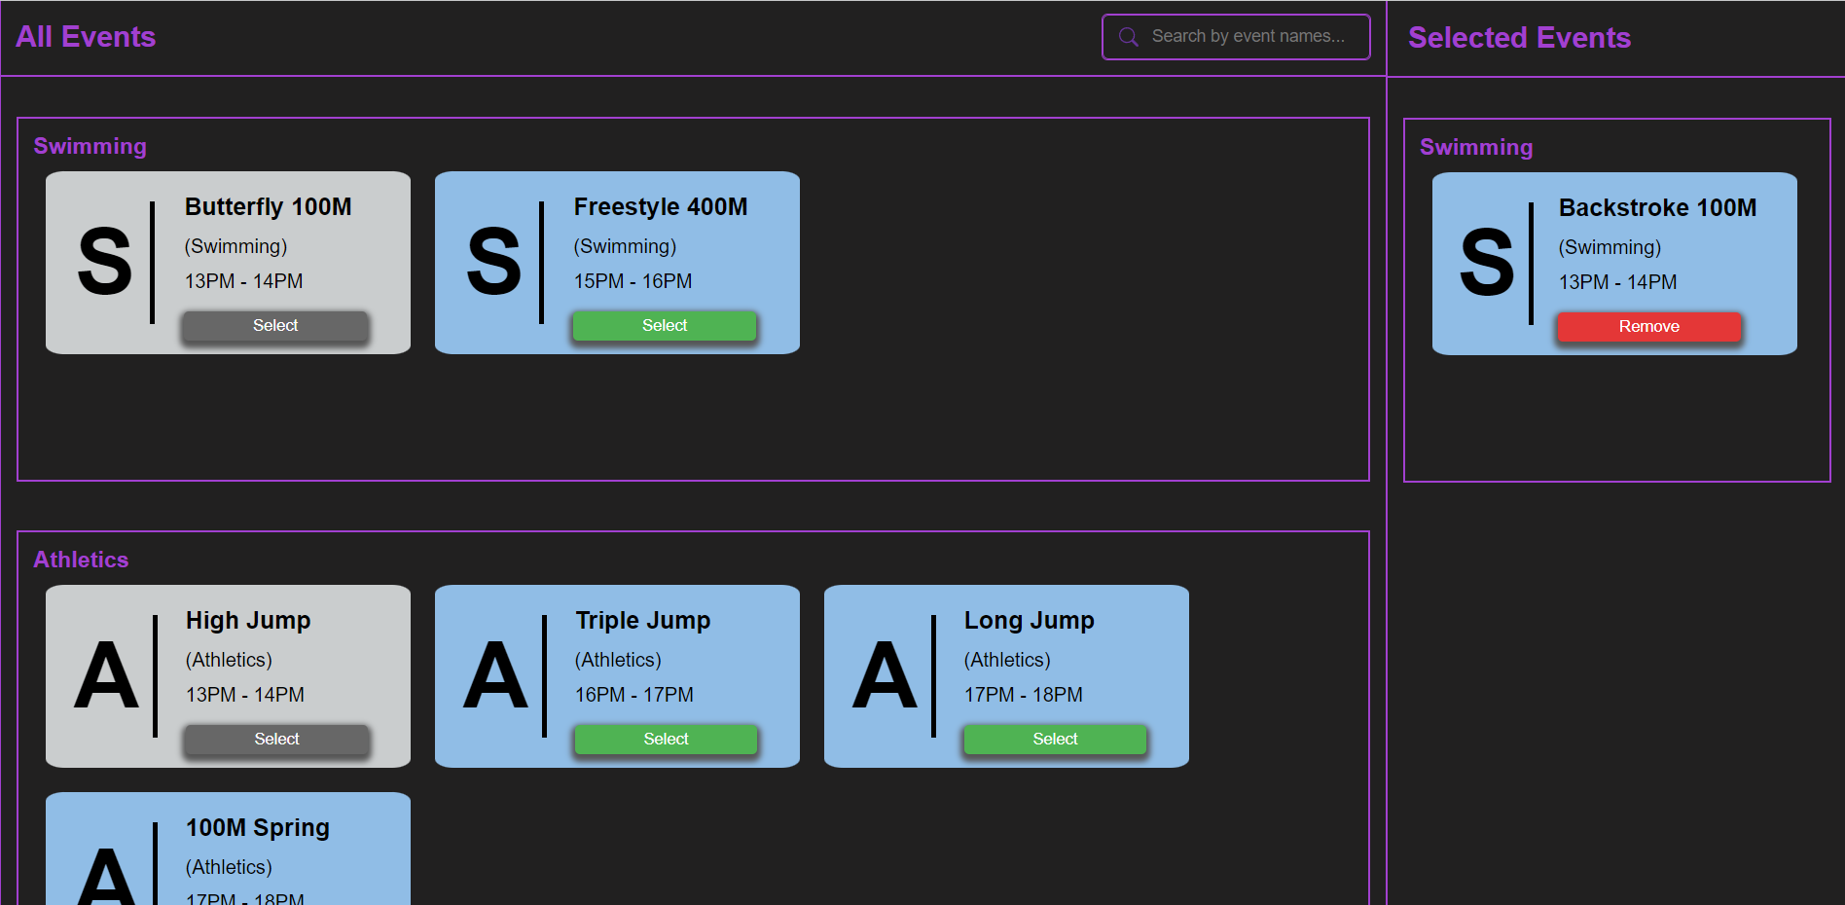Viewport: 1845px width, 905px height.
Task: Click the Swimming section label
Action: point(90,146)
